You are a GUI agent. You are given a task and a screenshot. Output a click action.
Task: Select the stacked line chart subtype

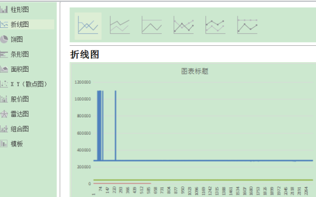click(120, 25)
